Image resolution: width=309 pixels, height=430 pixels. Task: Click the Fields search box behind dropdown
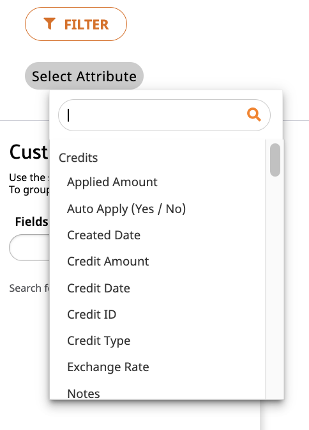tap(29, 248)
